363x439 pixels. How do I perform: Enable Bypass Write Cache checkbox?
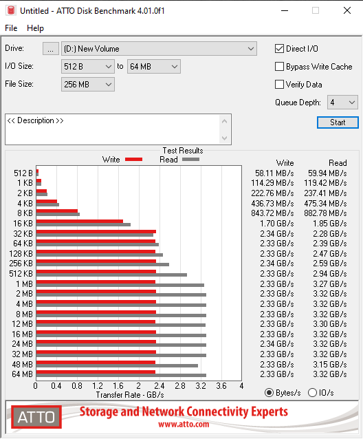click(x=279, y=67)
